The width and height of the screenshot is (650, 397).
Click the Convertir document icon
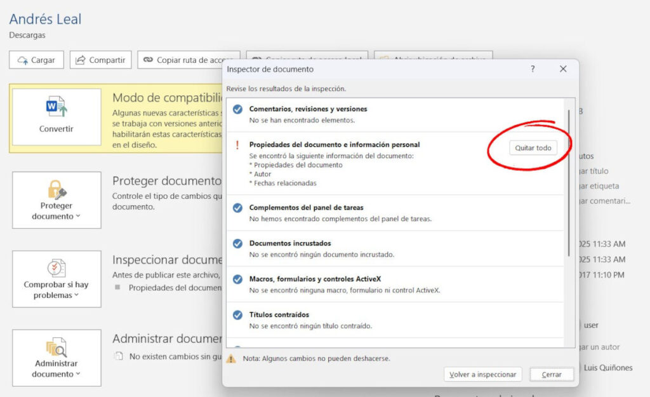coord(58,106)
